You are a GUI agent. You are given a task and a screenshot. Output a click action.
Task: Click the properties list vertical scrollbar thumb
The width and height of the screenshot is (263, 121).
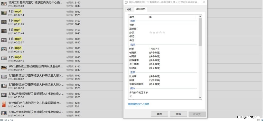coord(200,32)
